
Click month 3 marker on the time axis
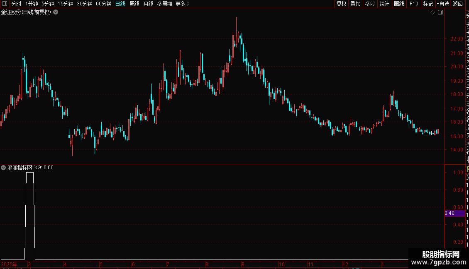tap(29, 264)
